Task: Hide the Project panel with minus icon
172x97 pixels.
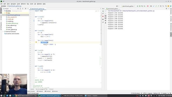Action: (x=28, y=9)
